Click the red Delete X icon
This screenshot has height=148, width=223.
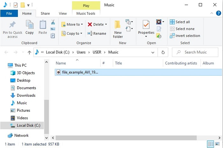coord(90,25)
